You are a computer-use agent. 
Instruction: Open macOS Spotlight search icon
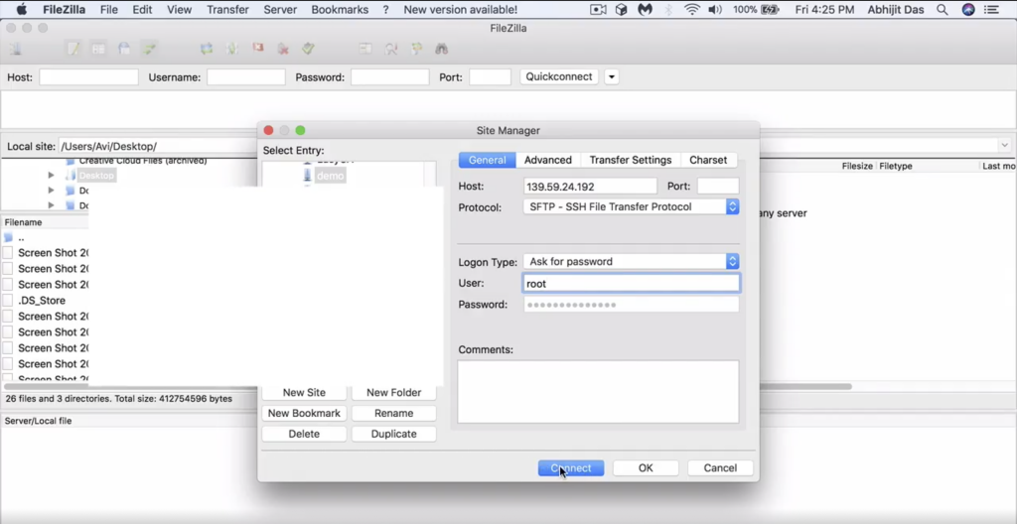coord(942,10)
